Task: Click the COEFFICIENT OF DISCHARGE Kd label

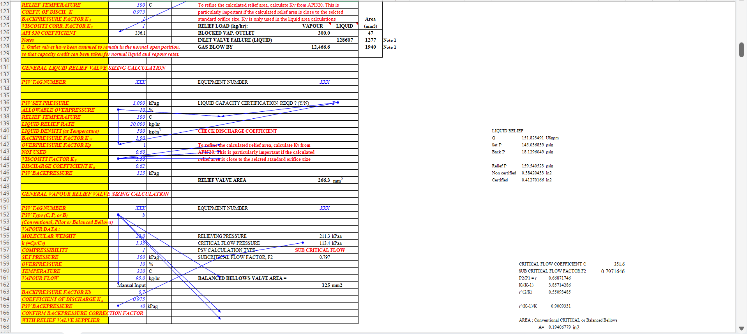Action: click(x=65, y=299)
